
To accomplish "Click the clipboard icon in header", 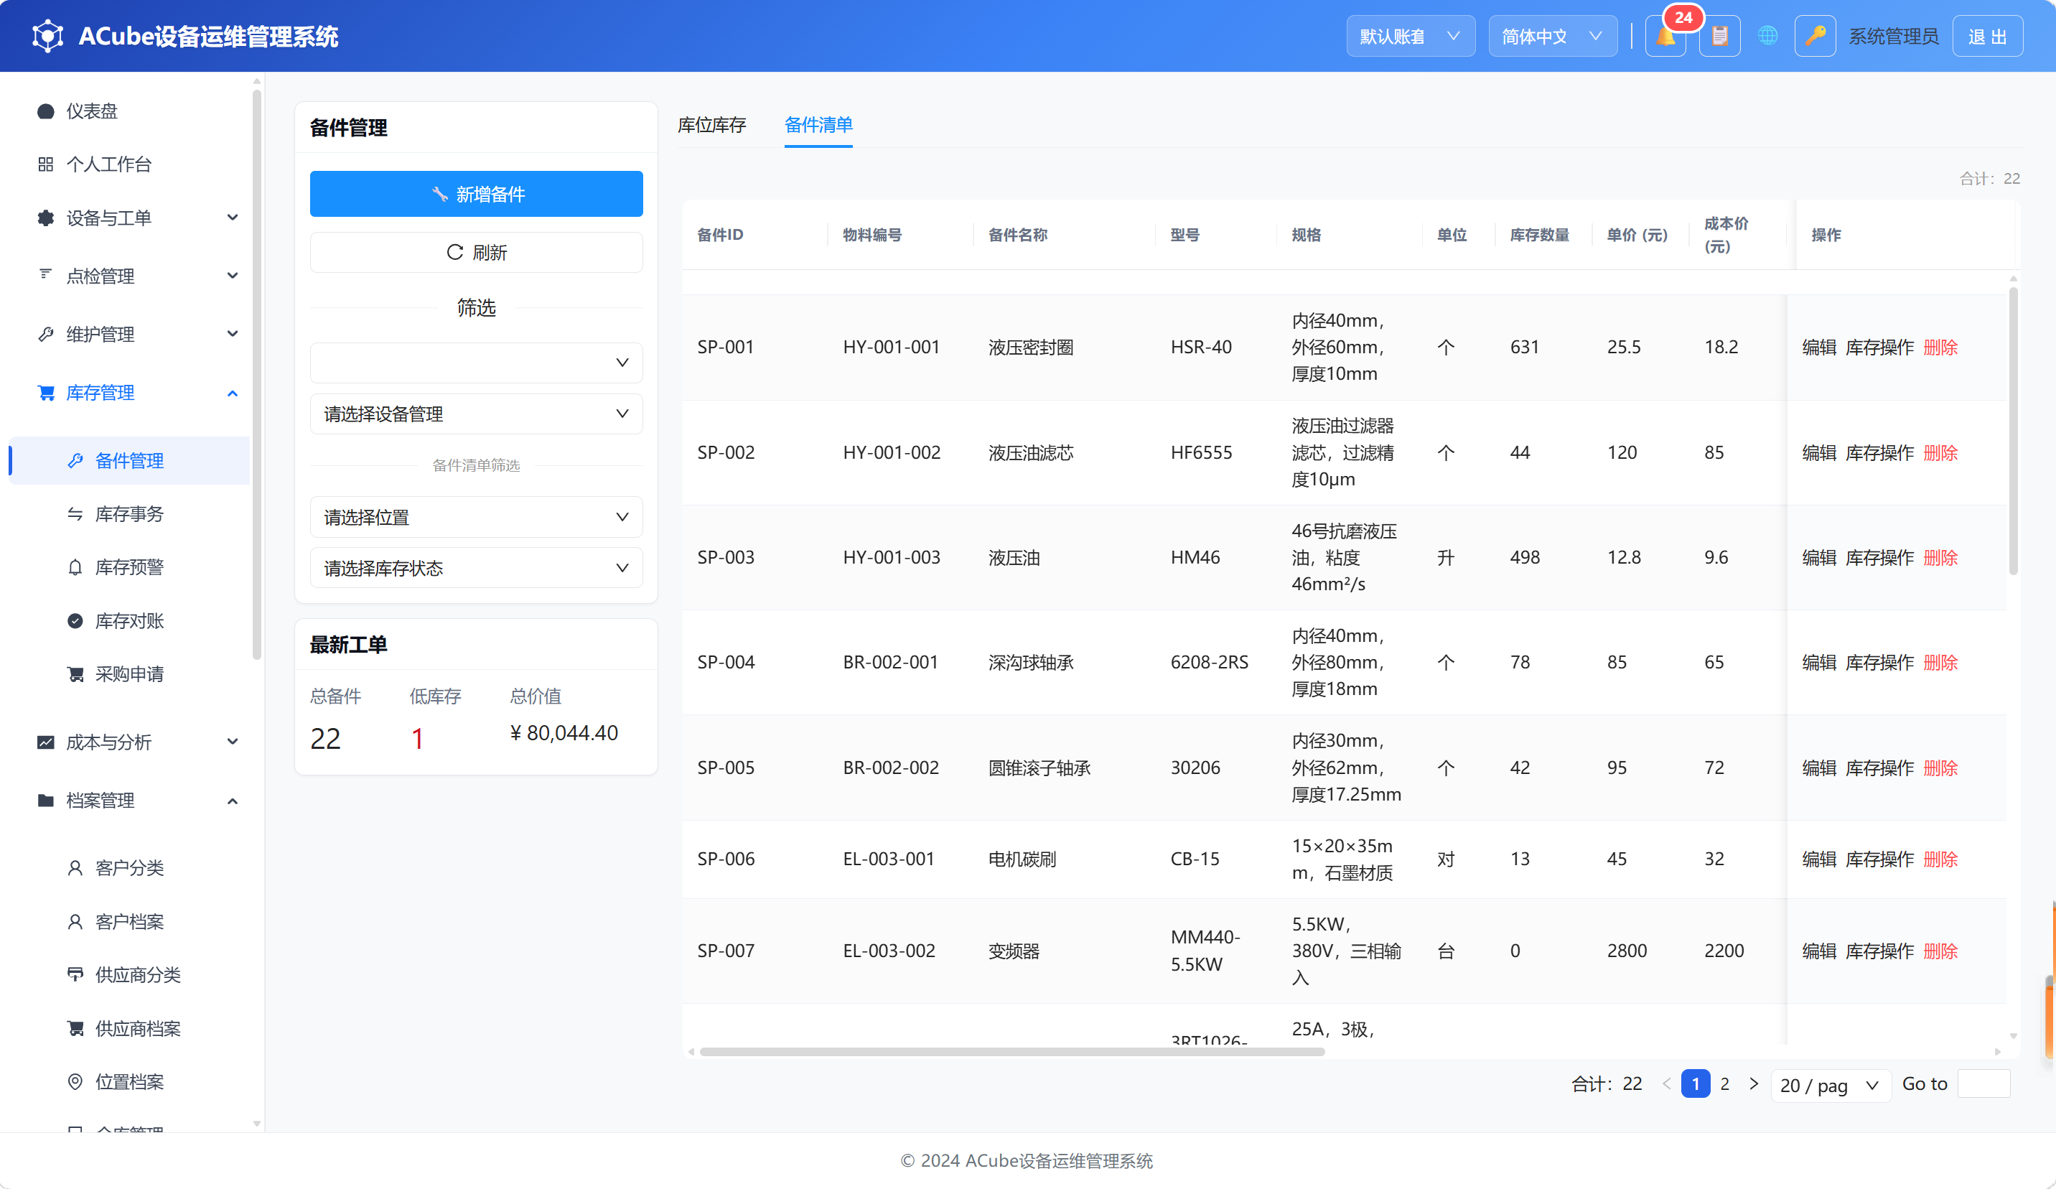I will pyautogui.click(x=1719, y=37).
